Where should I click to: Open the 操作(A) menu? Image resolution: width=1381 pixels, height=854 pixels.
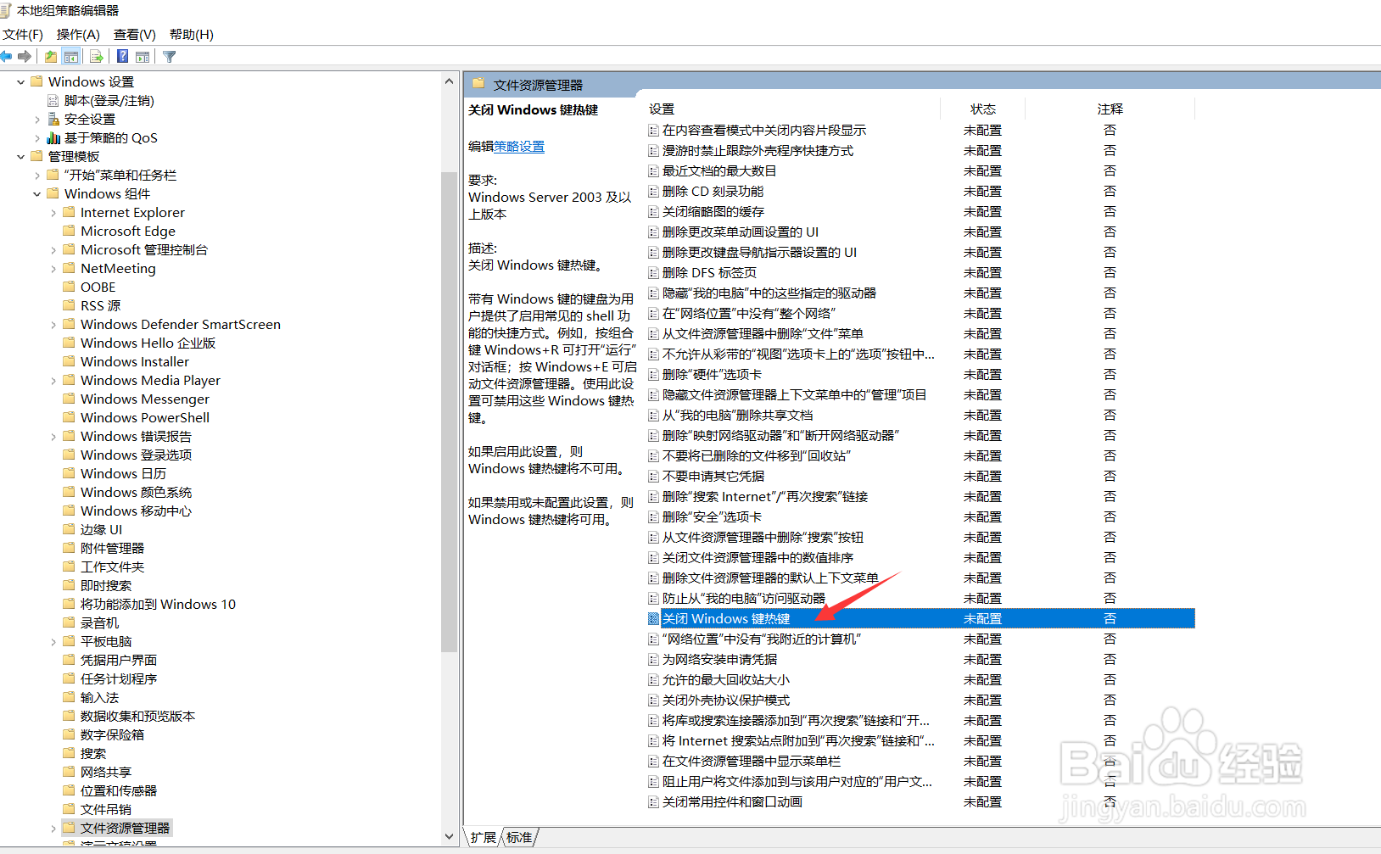pyautogui.click(x=78, y=35)
